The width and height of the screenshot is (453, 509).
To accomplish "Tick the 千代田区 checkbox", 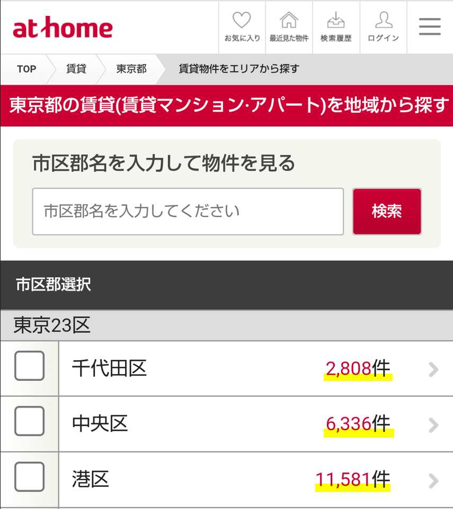I will [29, 366].
